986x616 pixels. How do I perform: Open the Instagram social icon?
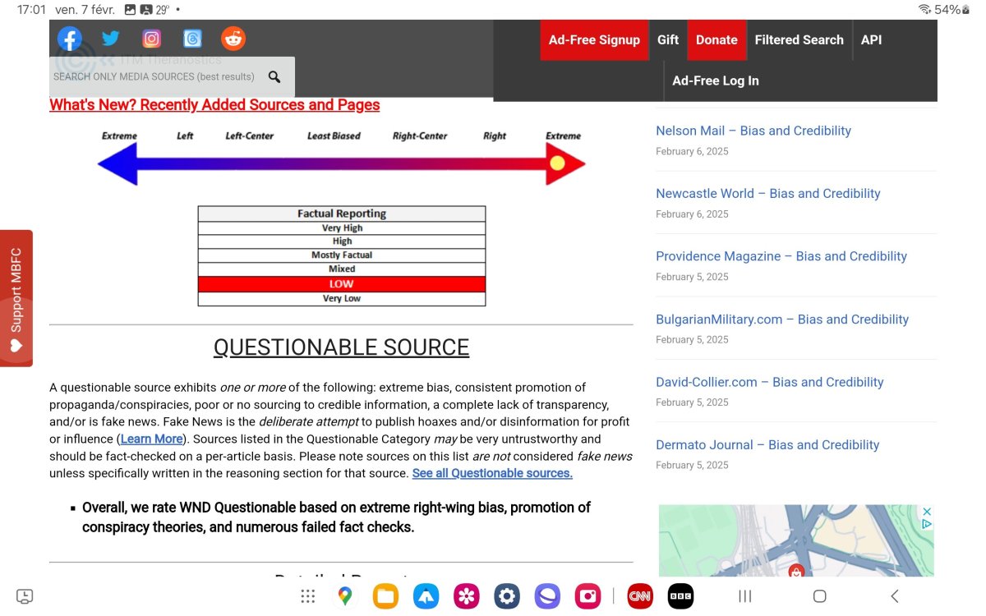pyautogui.click(x=151, y=39)
